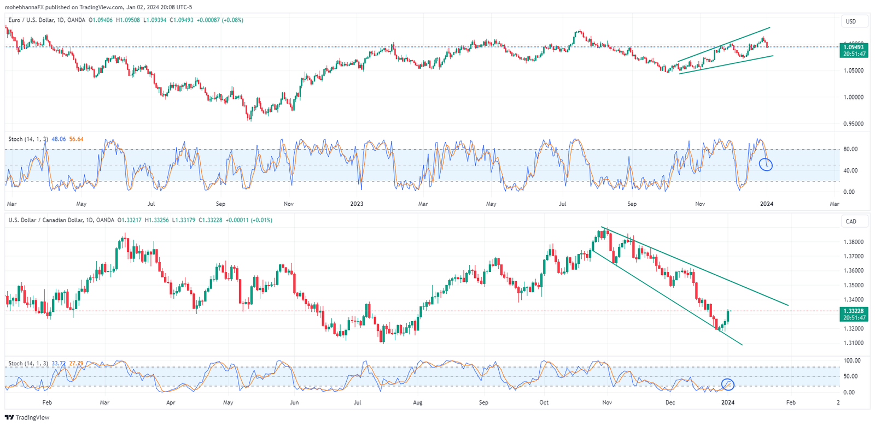Click the lower Stoch (14, 1, 3) label

pyautogui.click(x=28, y=364)
